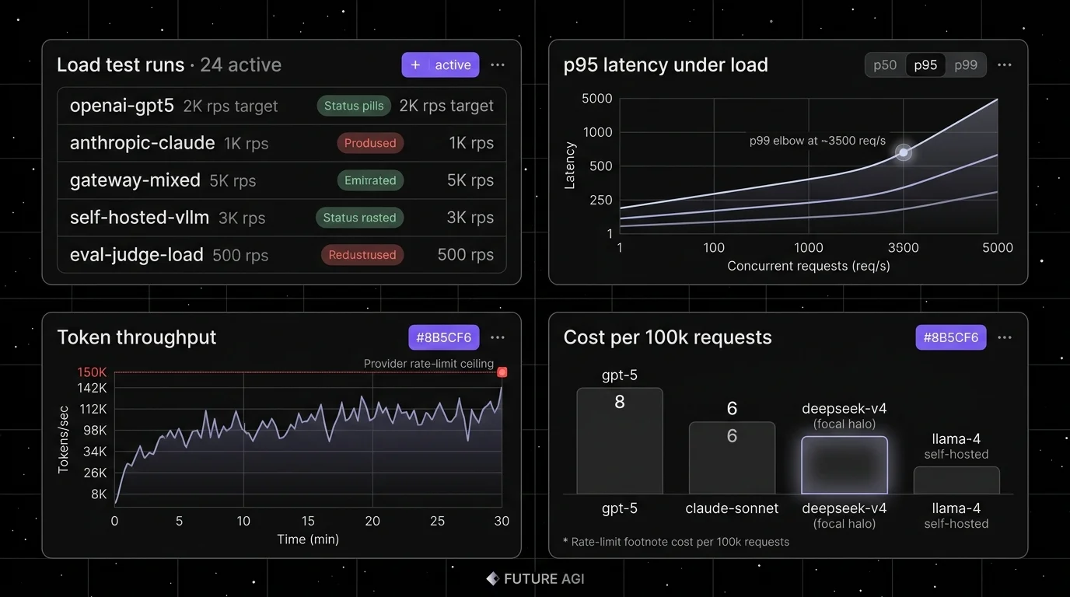Image resolution: width=1070 pixels, height=597 pixels.
Task: Click the 'Cost per 100k requests' title
Action: [668, 337]
